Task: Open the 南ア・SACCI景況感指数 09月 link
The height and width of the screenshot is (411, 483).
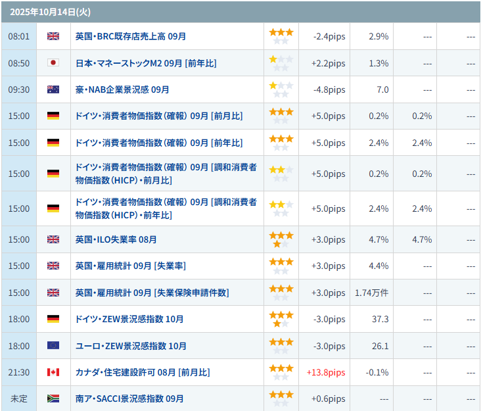Action: [129, 399]
